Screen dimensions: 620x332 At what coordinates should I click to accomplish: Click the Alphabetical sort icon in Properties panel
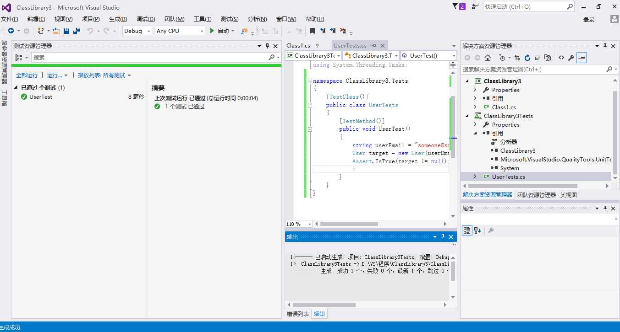point(477,230)
